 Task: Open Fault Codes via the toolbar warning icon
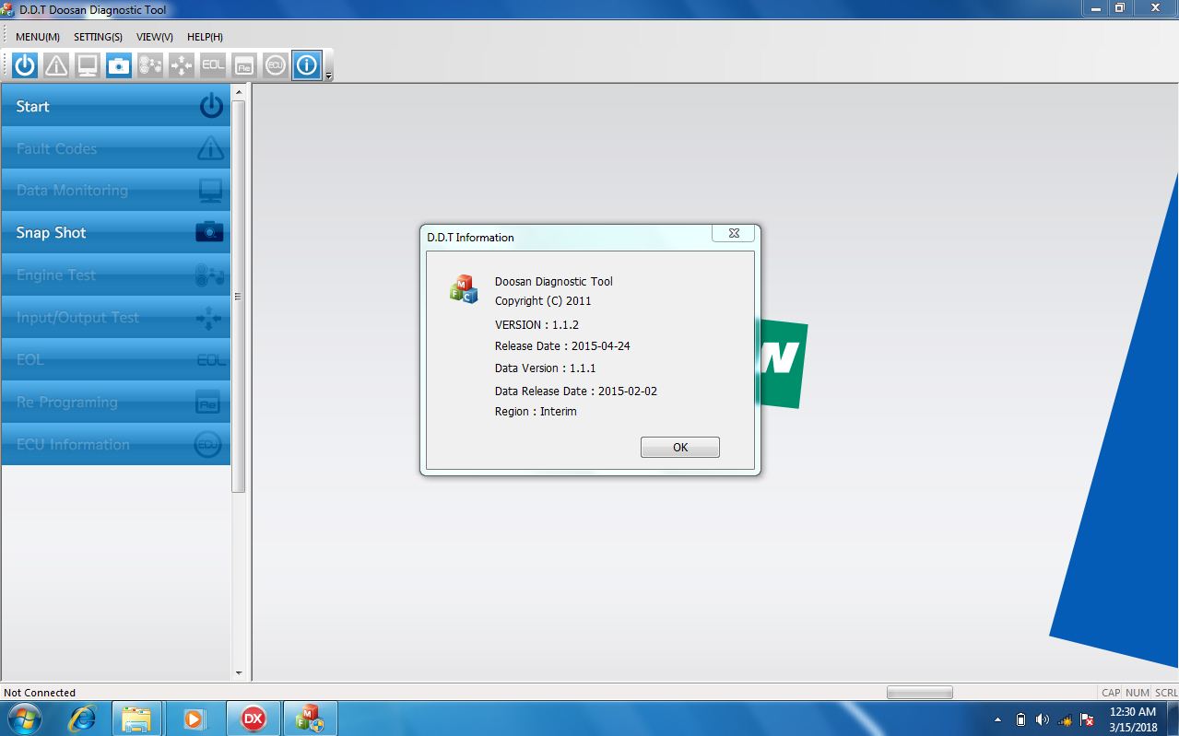click(x=56, y=65)
